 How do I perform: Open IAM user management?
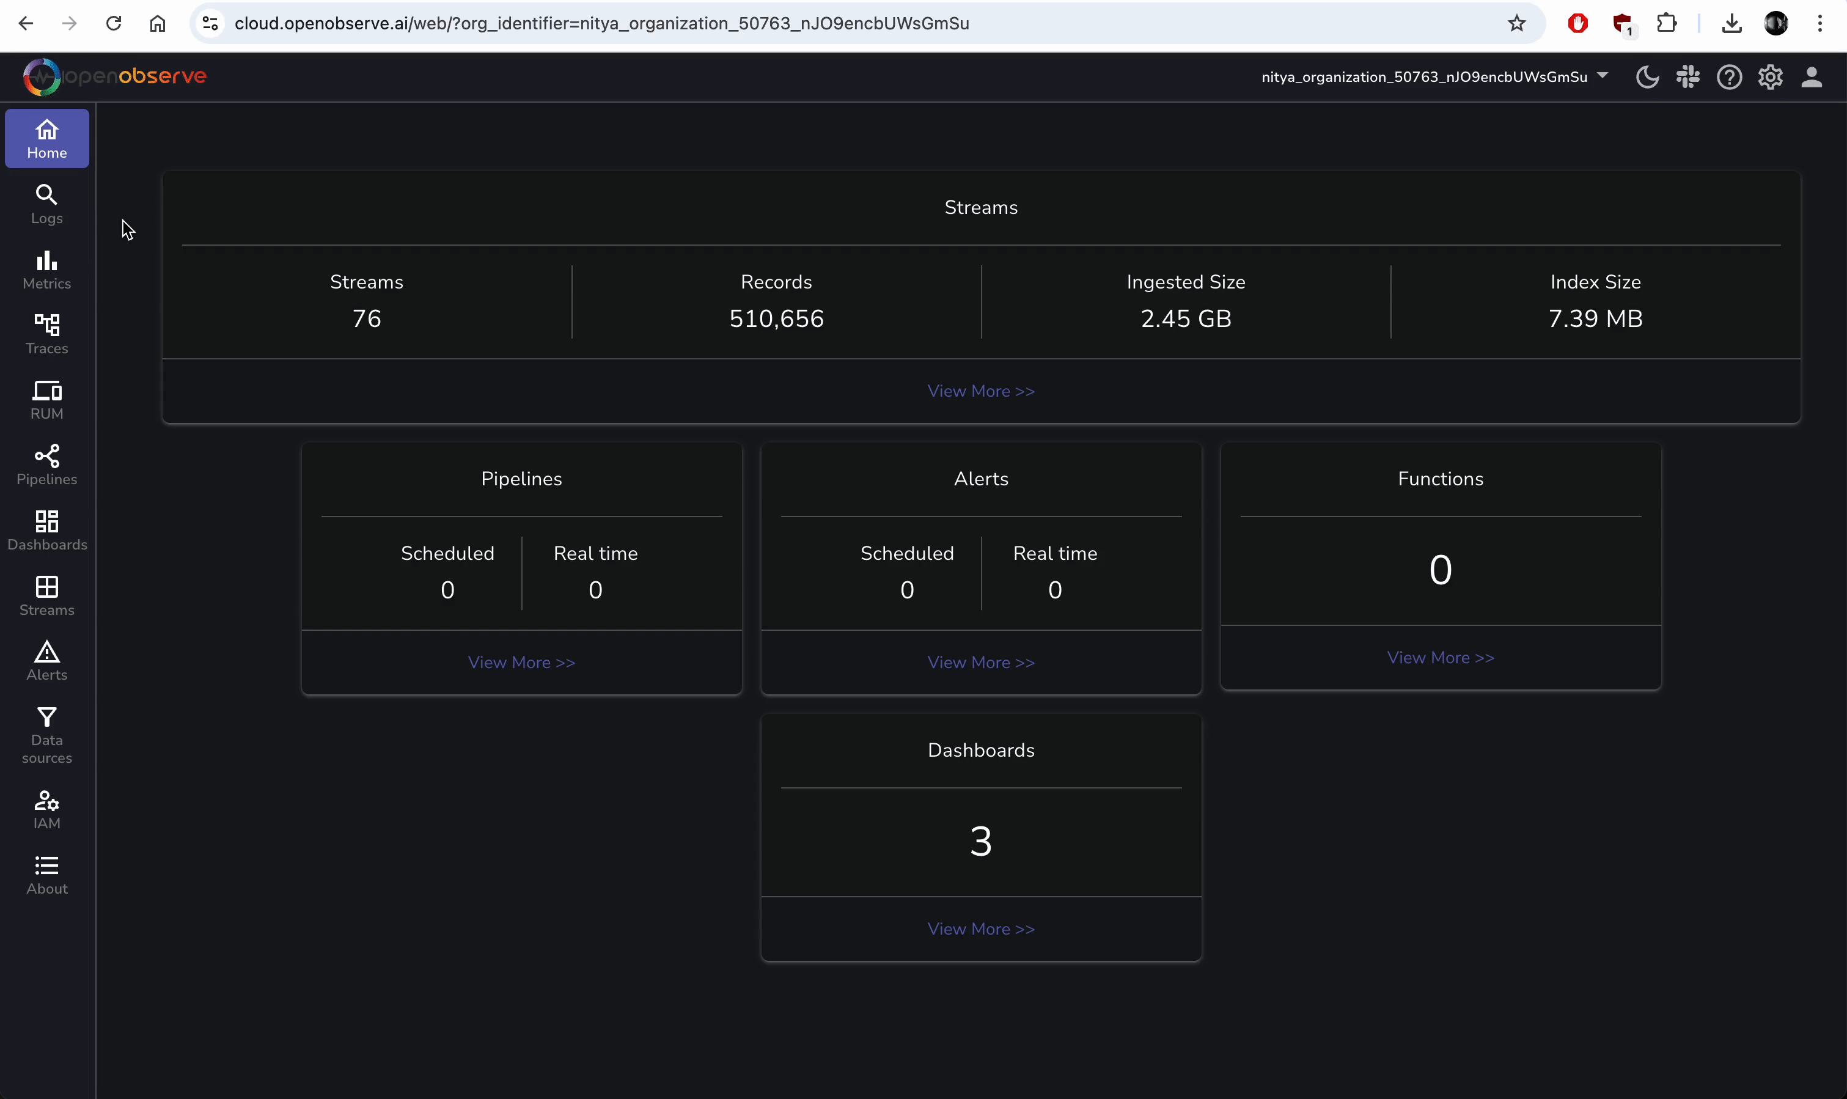[46, 809]
